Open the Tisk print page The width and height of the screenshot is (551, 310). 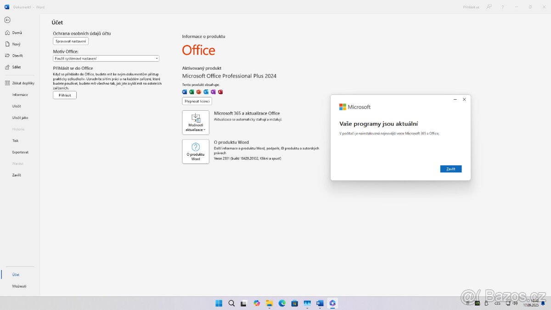[x=16, y=141]
